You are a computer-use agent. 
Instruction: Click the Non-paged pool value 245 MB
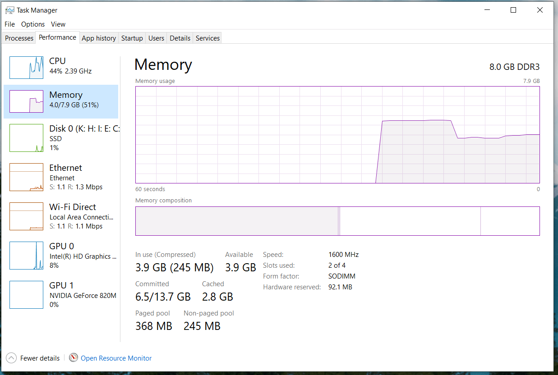pos(202,326)
